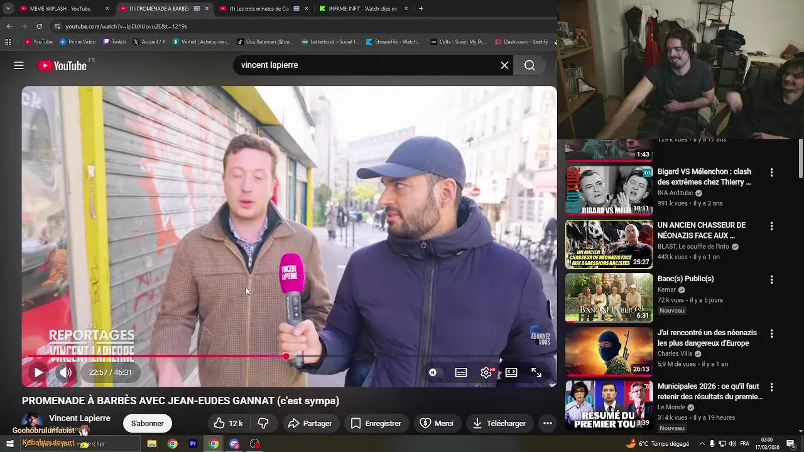Open the notification center icon

click(791, 444)
